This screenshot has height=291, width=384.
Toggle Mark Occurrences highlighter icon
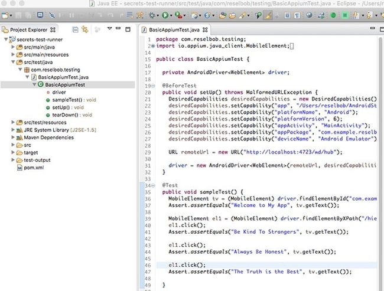[268, 15]
